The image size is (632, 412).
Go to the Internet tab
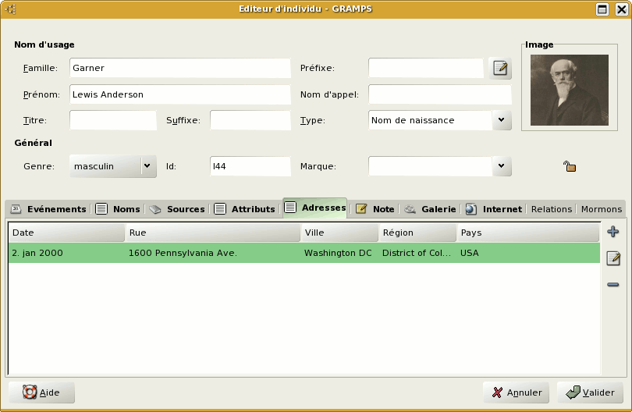tap(494, 209)
